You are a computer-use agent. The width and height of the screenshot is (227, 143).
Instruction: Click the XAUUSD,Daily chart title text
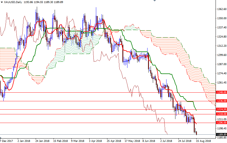[x=13, y=2]
